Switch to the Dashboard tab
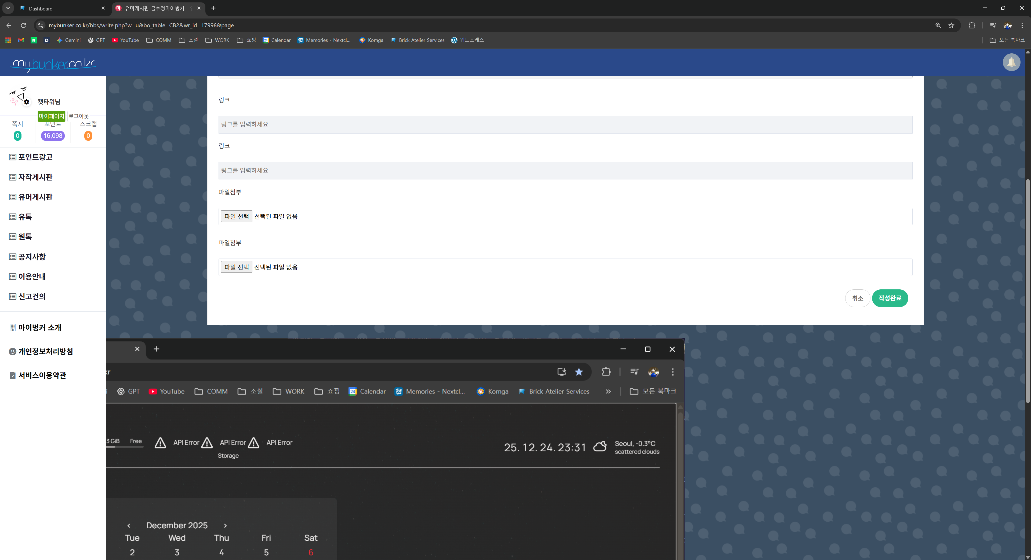Screen dimensions: 1031x560 (60, 8)
